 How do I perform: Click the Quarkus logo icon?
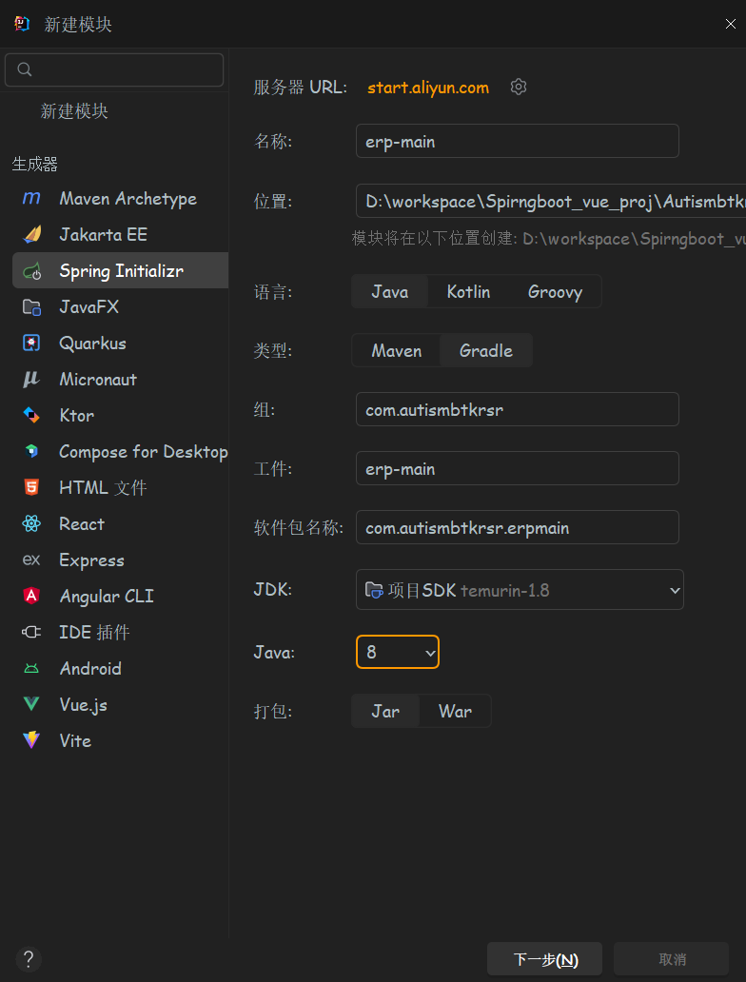click(31, 344)
